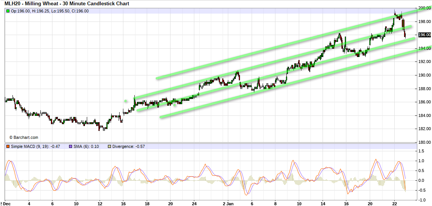Viewport: 432px width, 206px height.
Task: Click the beige Divergence legend swatch
Action: pos(110,146)
